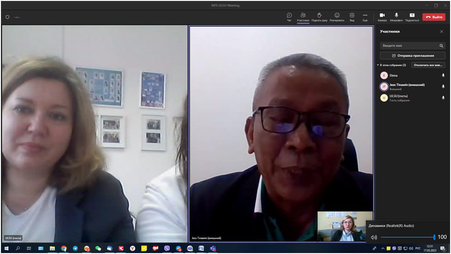Click the self-view video thumbnail
451x254 pixels.
pos(345,226)
